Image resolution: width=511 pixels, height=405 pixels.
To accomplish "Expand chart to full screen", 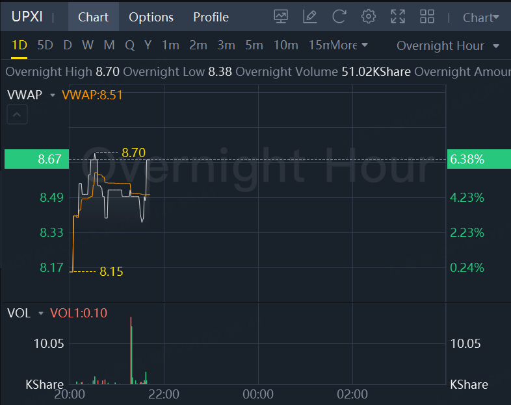I will (398, 17).
